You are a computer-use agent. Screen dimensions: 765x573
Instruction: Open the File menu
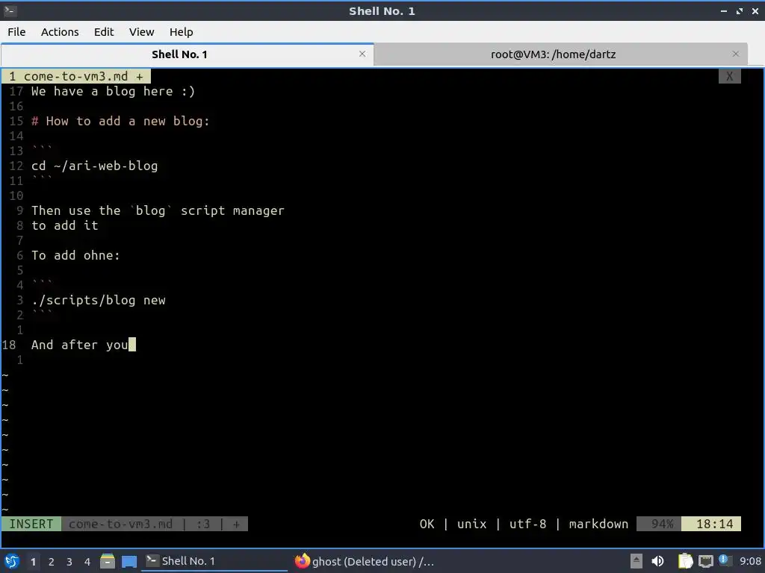[x=16, y=31]
